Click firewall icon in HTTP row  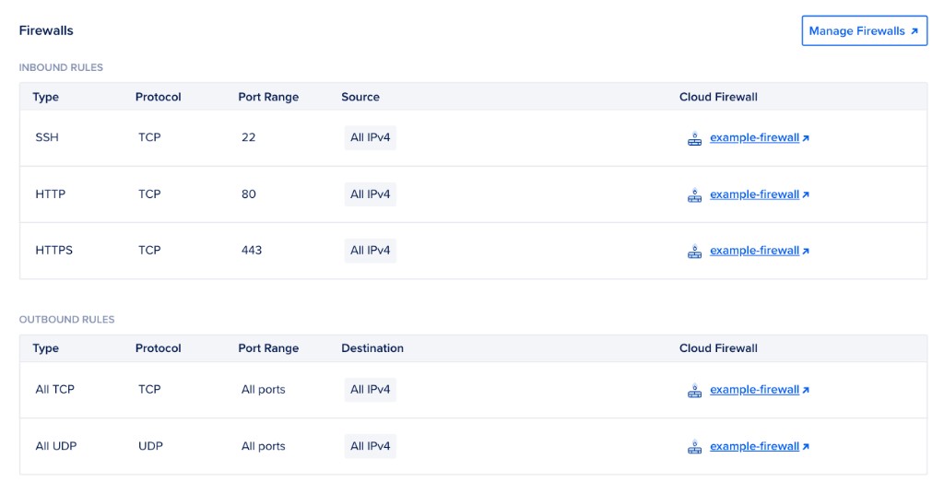click(x=695, y=195)
